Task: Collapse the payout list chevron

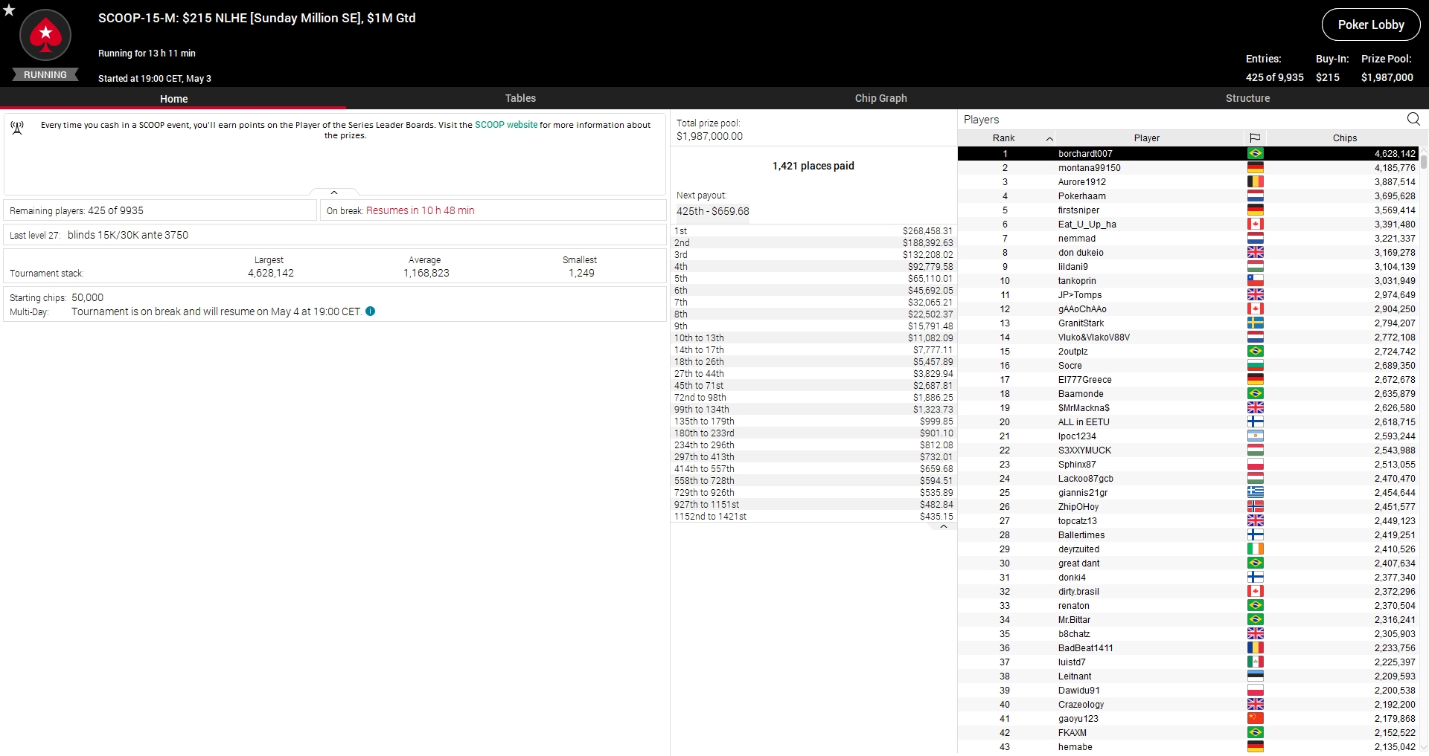Action: (x=943, y=526)
